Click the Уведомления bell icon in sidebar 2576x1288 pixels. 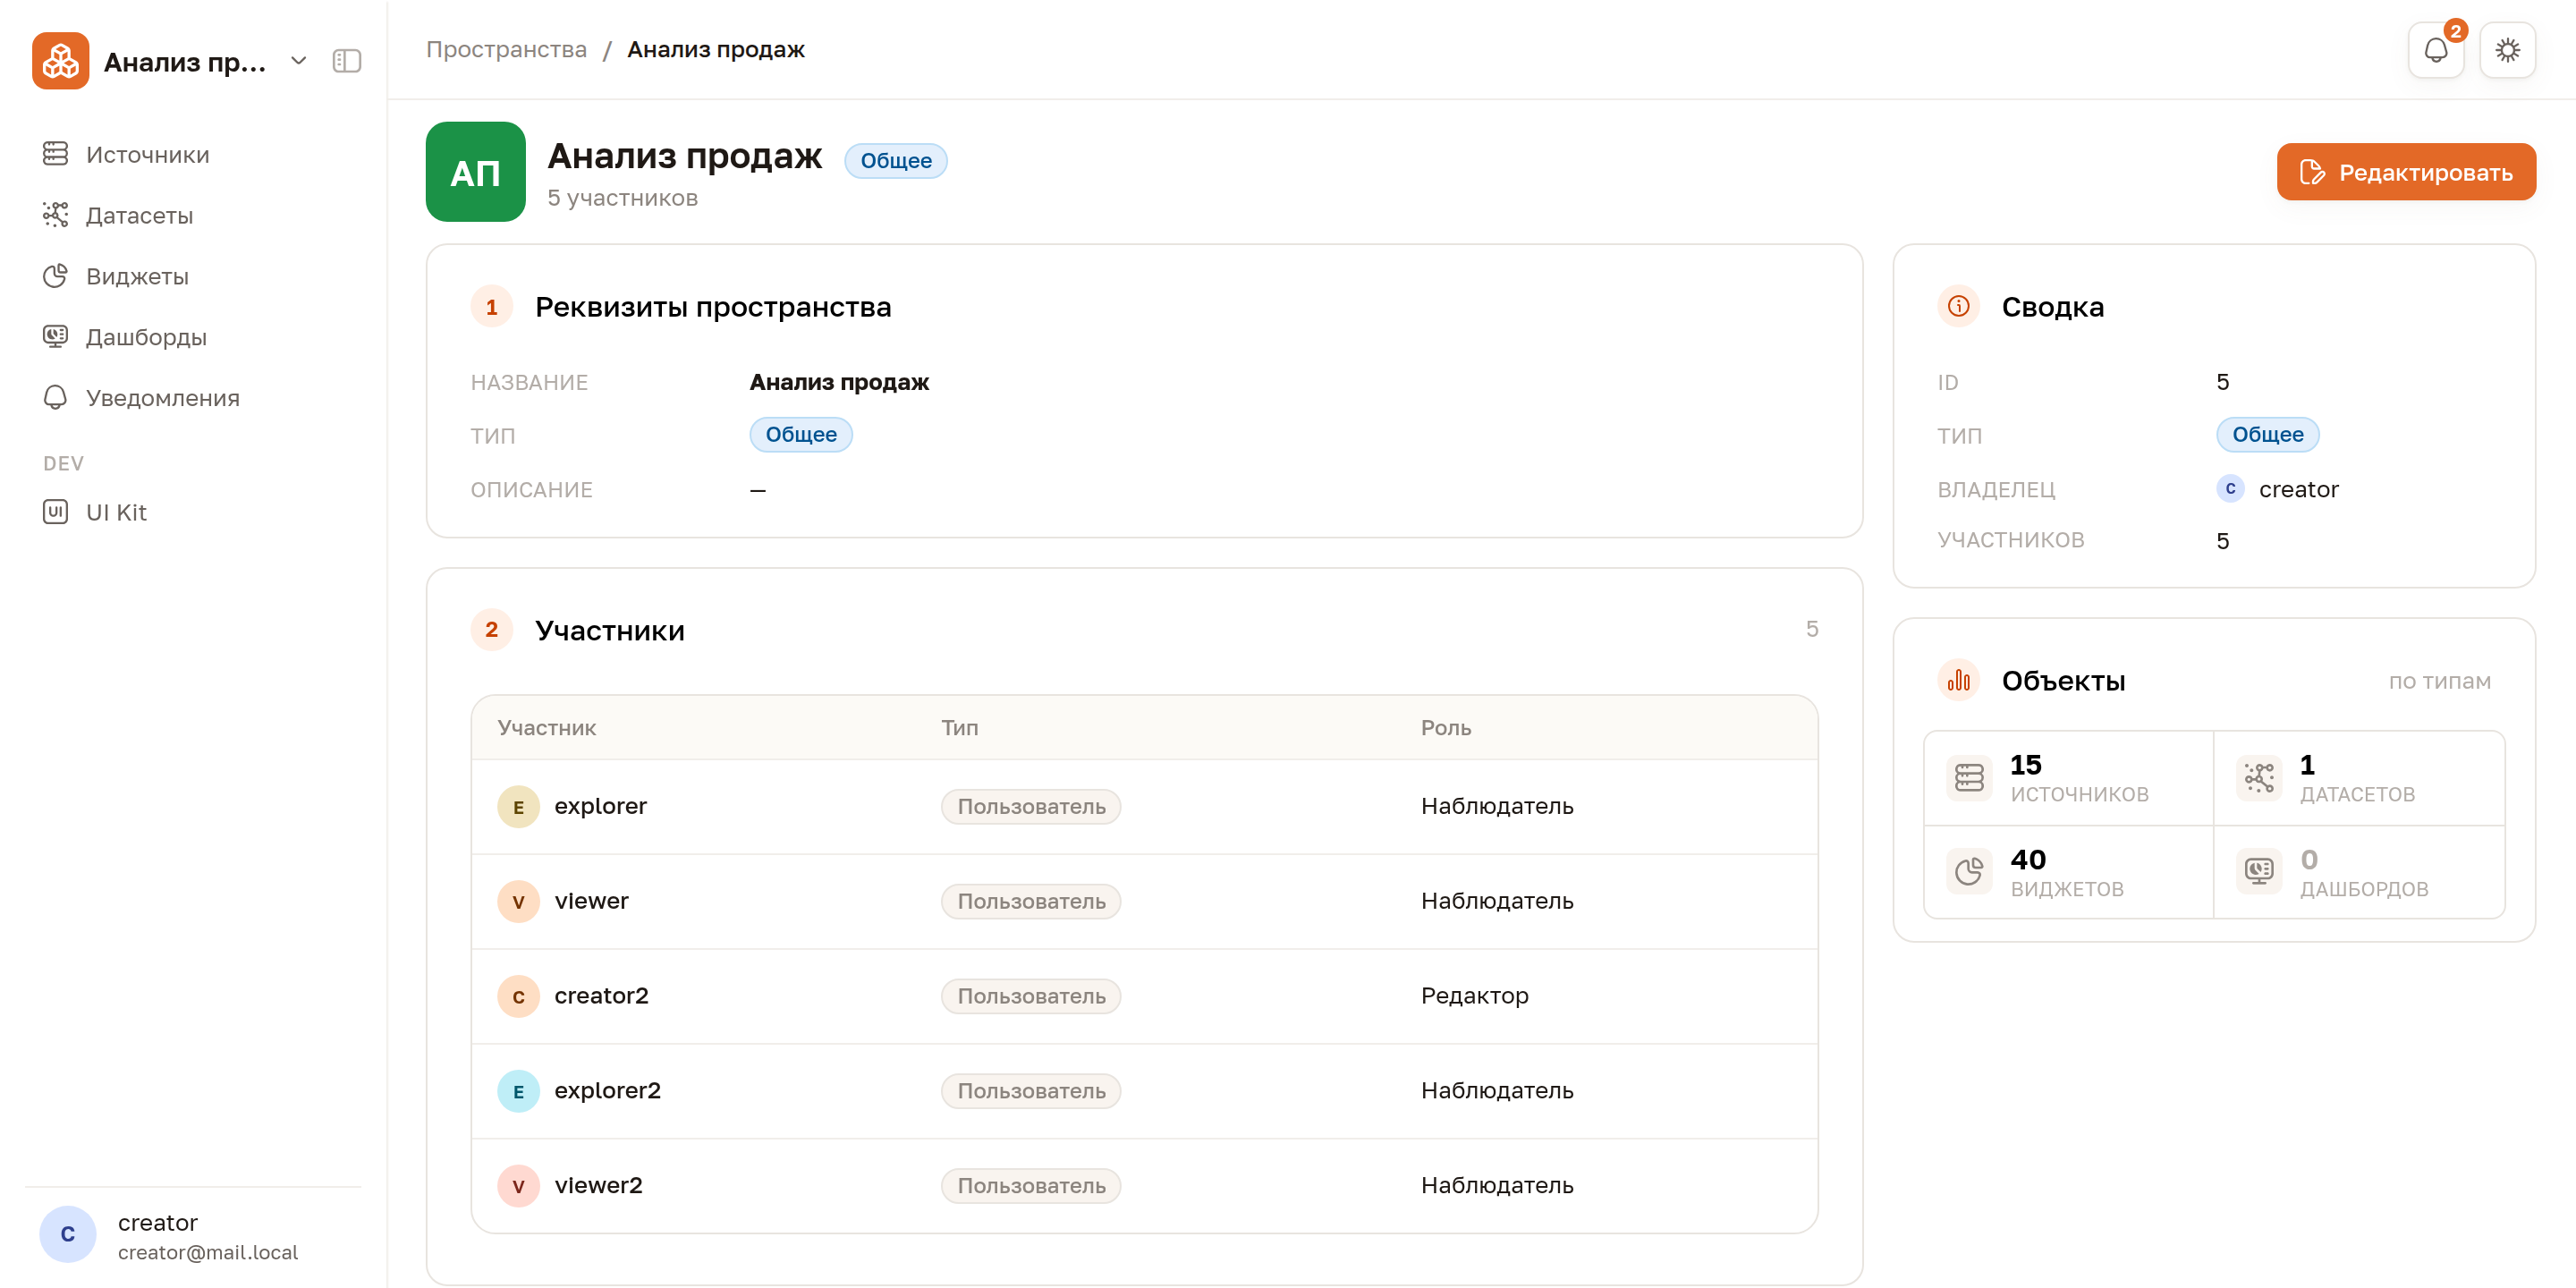pyautogui.click(x=55, y=398)
